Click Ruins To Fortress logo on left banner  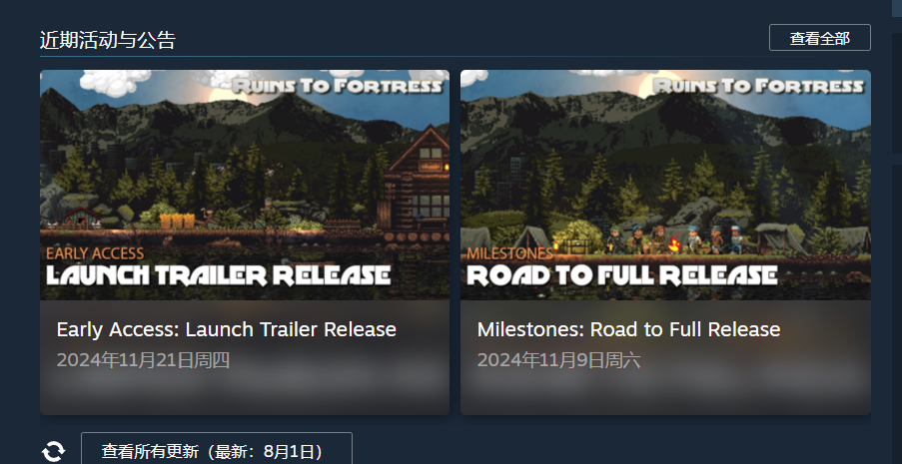coord(338,86)
